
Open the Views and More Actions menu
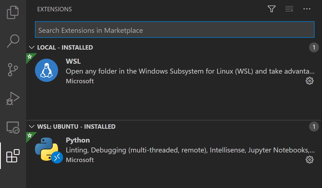(307, 9)
